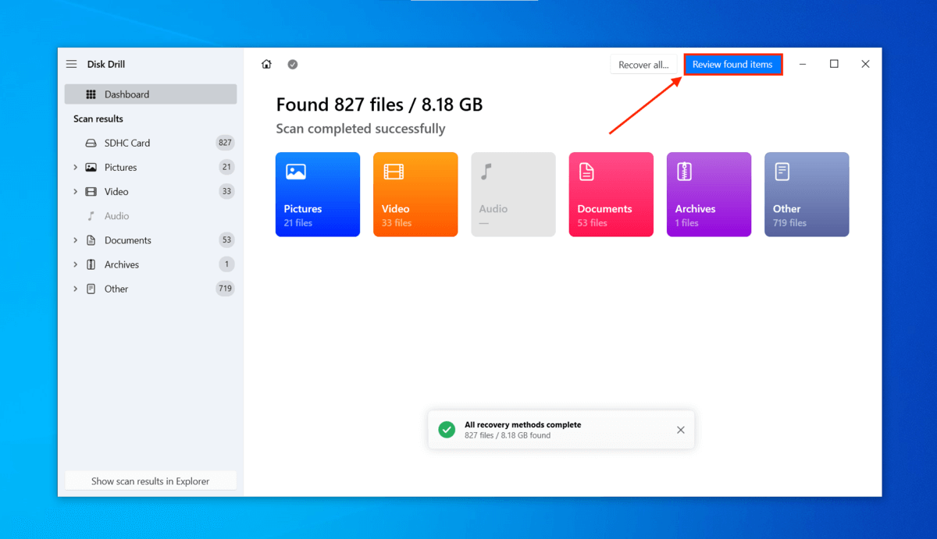937x539 pixels.
Task: Click the image icon on Pictures card
Action: (x=296, y=172)
